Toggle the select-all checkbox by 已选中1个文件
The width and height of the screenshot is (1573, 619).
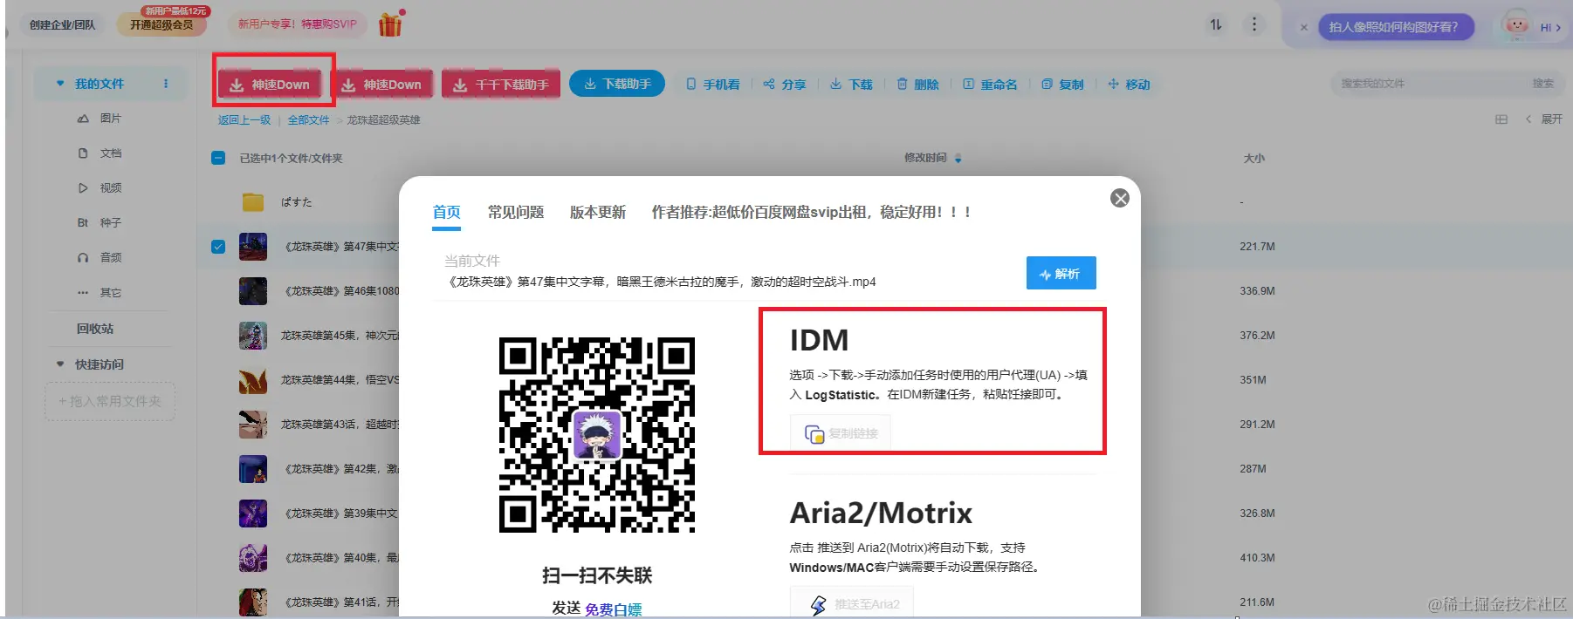218,158
